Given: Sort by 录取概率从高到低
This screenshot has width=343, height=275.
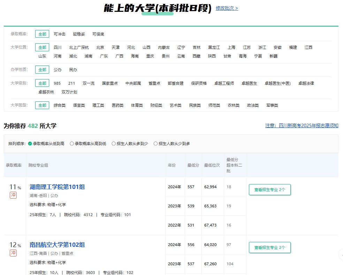Looking at the screenshot, I should pos(72,144).
